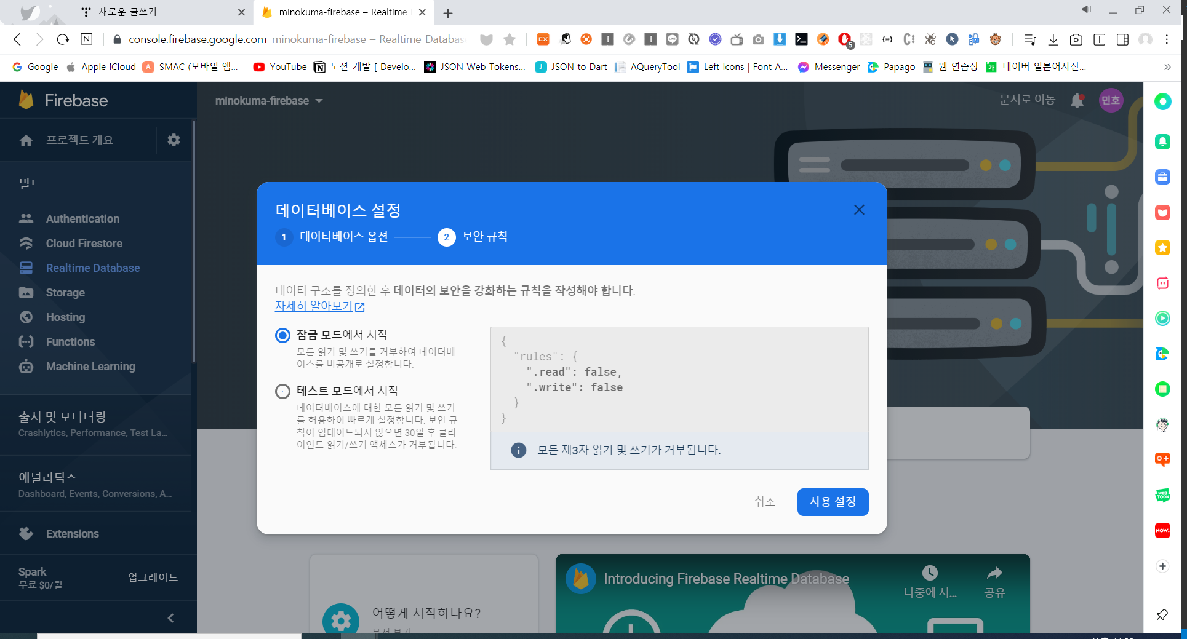Select step 2 보안 규칙
1187x639 pixels.
pyautogui.click(x=473, y=237)
